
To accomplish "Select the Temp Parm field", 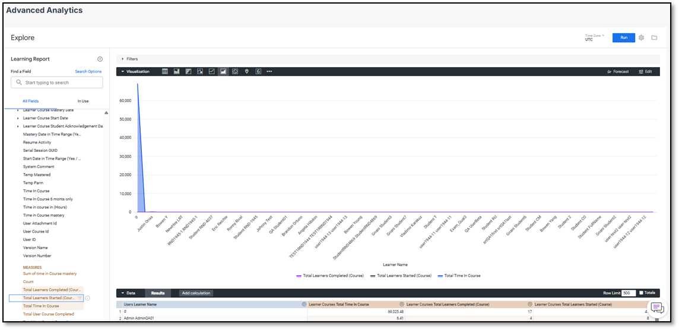I will tap(33, 183).
